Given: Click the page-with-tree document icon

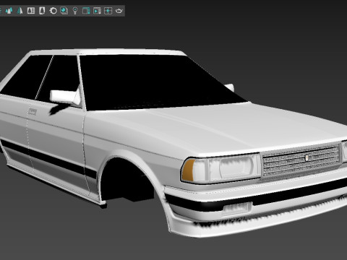Looking at the screenshot, I should [x=42, y=11].
